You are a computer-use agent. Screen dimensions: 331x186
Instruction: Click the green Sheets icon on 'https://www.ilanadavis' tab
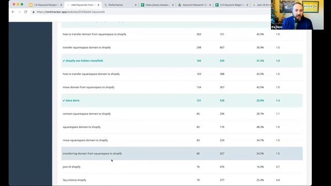[143, 5]
